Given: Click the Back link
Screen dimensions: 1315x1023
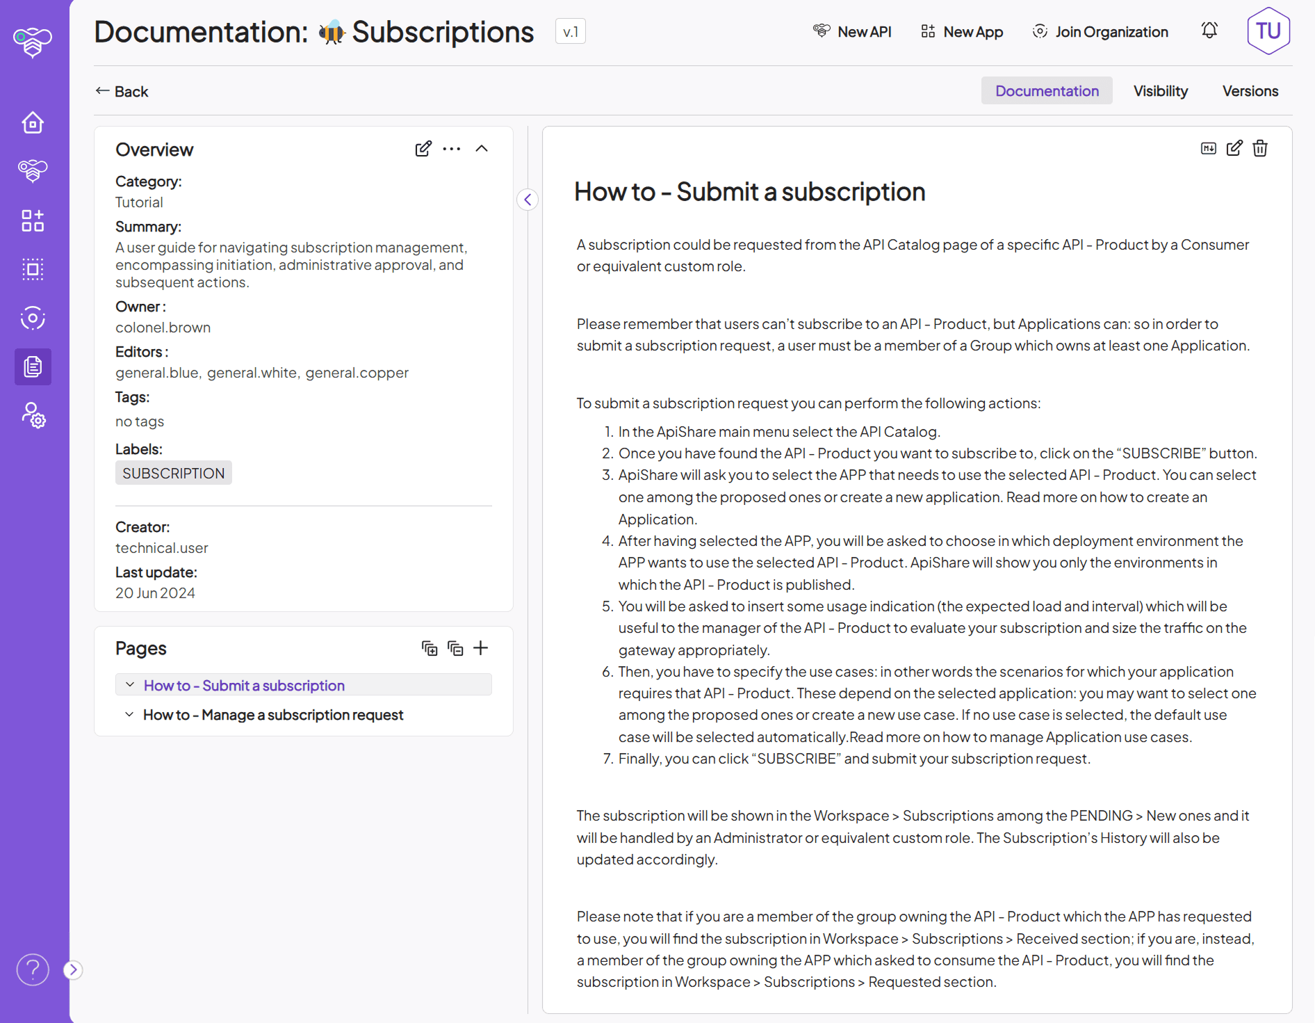Looking at the screenshot, I should pos(121,90).
